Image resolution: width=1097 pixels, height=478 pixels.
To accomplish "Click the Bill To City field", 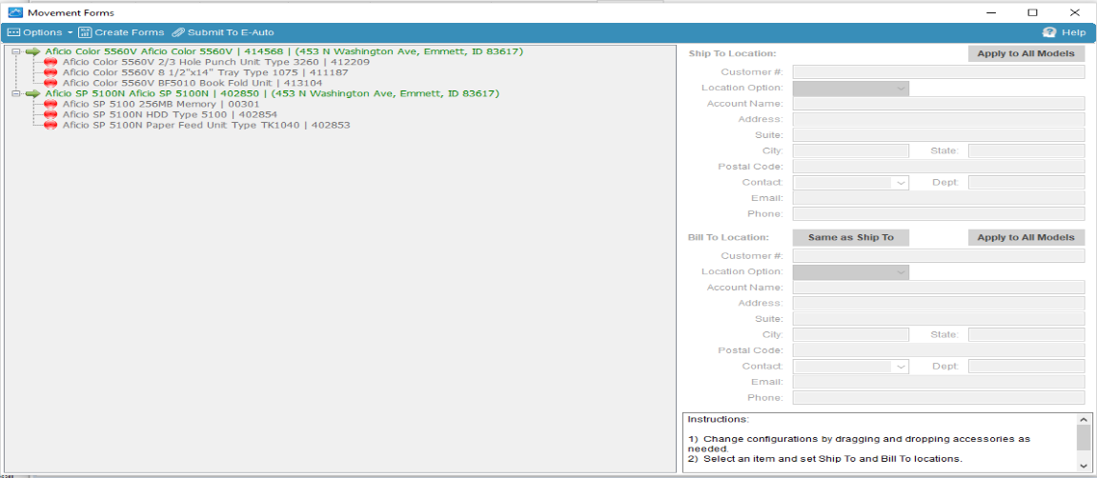I will pyautogui.click(x=851, y=335).
